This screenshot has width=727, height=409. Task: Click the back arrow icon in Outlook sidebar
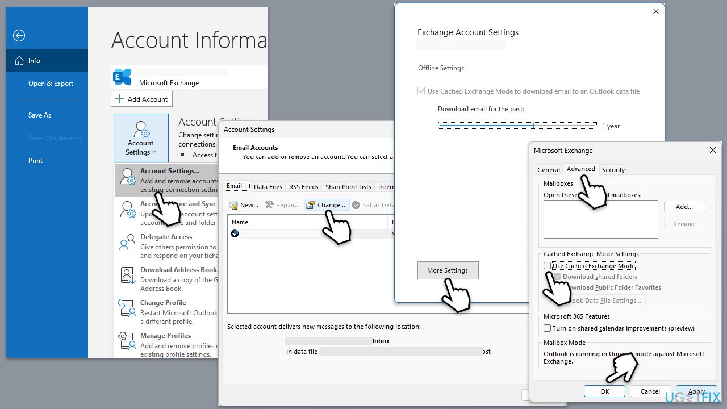point(19,36)
